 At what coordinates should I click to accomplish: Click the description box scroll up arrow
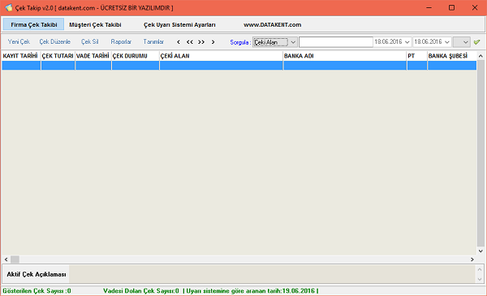pyautogui.click(x=480, y=269)
